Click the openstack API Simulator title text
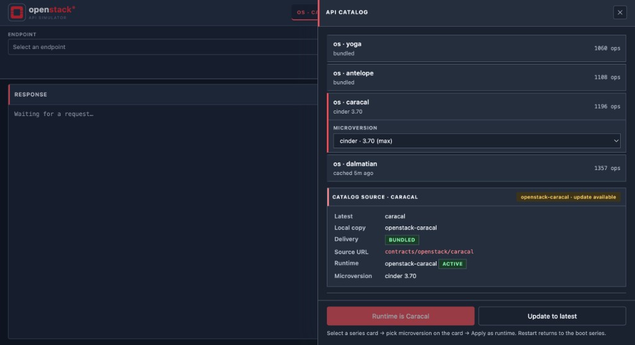635x345 pixels. click(51, 12)
